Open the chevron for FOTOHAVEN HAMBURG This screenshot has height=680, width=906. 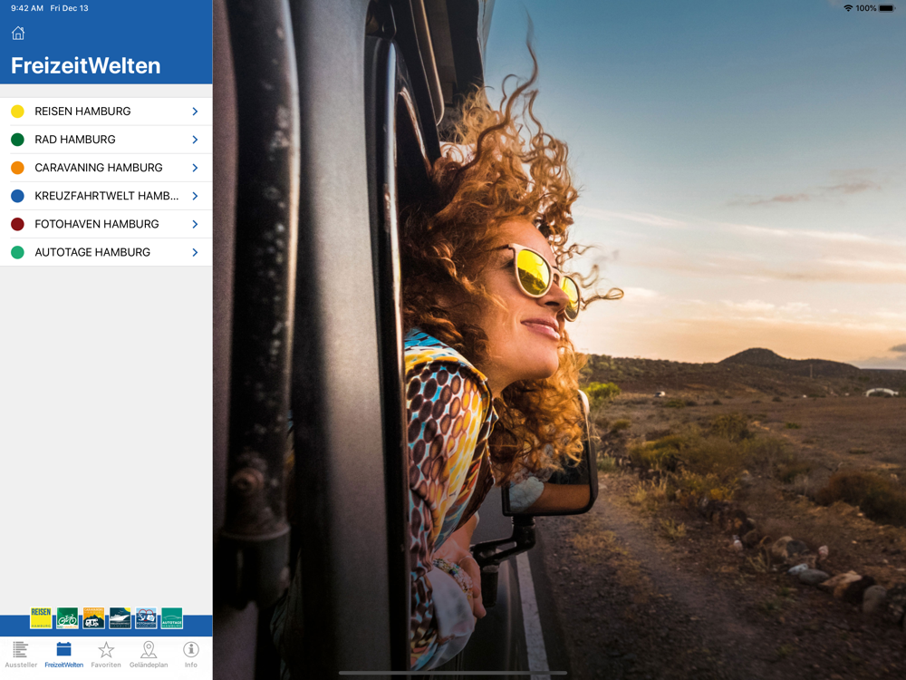(x=195, y=224)
